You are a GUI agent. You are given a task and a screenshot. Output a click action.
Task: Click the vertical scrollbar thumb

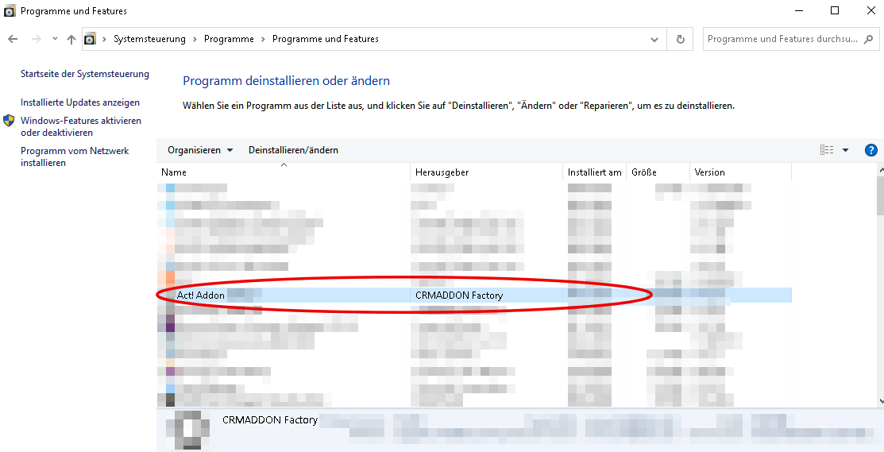pyautogui.click(x=881, y=195)
